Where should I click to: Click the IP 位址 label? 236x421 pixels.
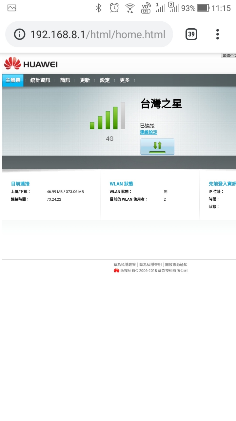(x=216, y=192)
